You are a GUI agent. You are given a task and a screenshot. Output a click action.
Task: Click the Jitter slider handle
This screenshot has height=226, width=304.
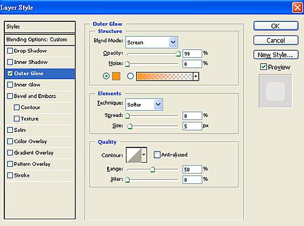127,180
